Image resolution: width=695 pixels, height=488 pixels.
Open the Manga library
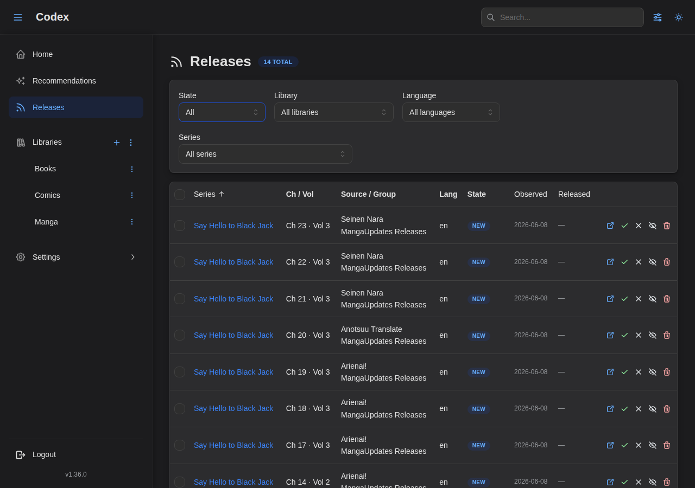[46, 222]
